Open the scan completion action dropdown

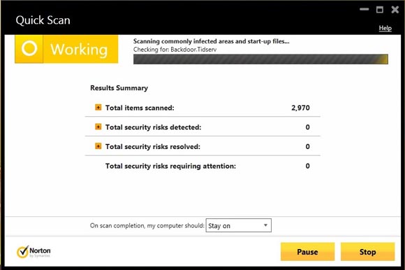click(238, 225)
